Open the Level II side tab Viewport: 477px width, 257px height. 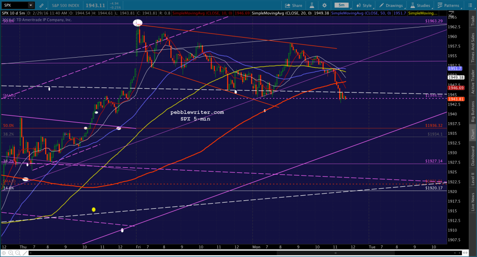coord(473,179)
